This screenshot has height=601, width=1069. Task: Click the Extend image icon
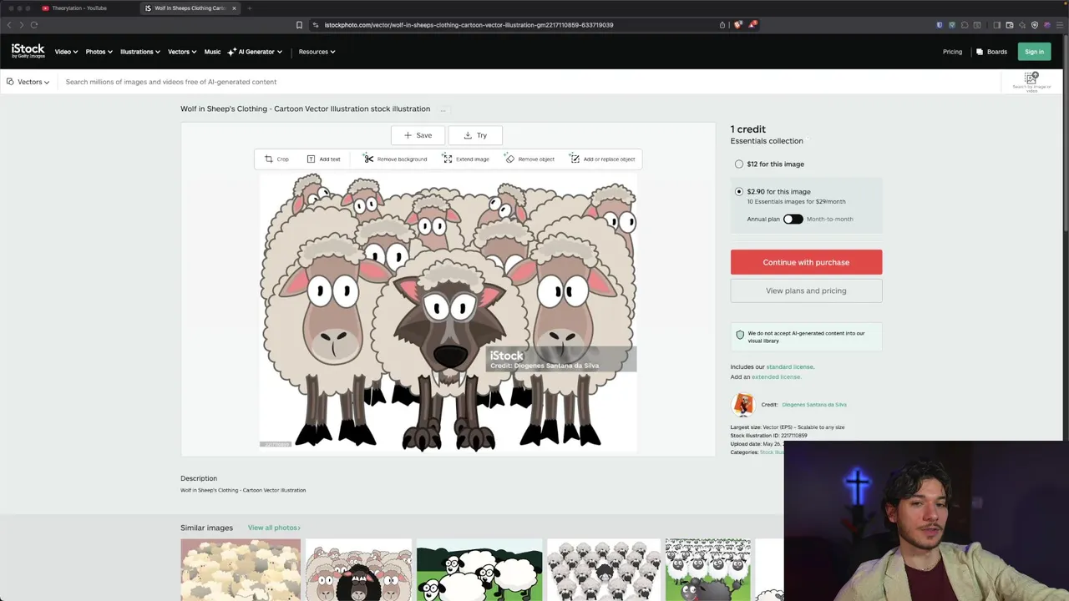pos(448,159)
